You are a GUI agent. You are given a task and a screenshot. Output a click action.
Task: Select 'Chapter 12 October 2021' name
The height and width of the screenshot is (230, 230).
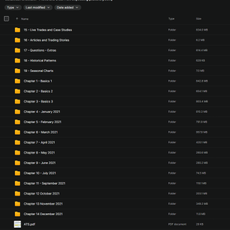[x=41, y=194]
